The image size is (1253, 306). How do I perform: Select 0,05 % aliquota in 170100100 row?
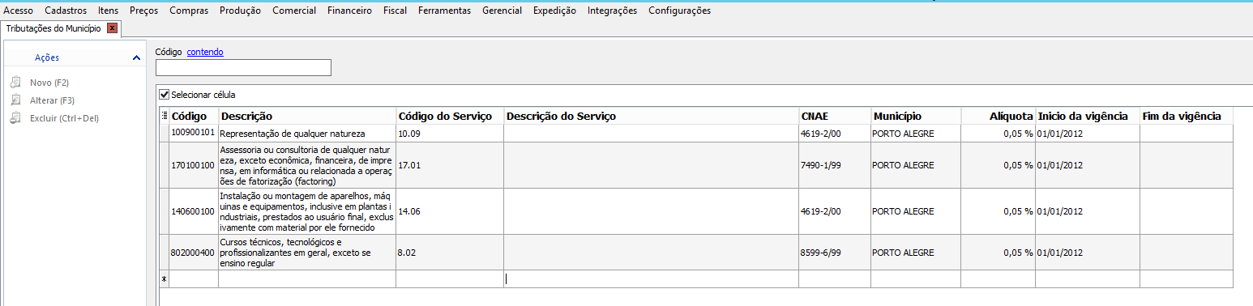point(998,165)
